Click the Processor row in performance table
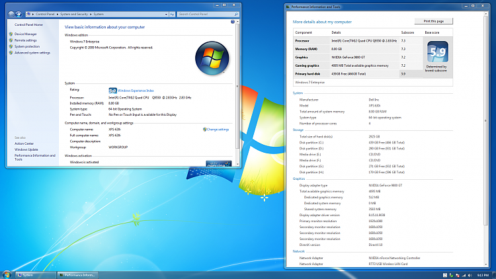 coord(358,41)
